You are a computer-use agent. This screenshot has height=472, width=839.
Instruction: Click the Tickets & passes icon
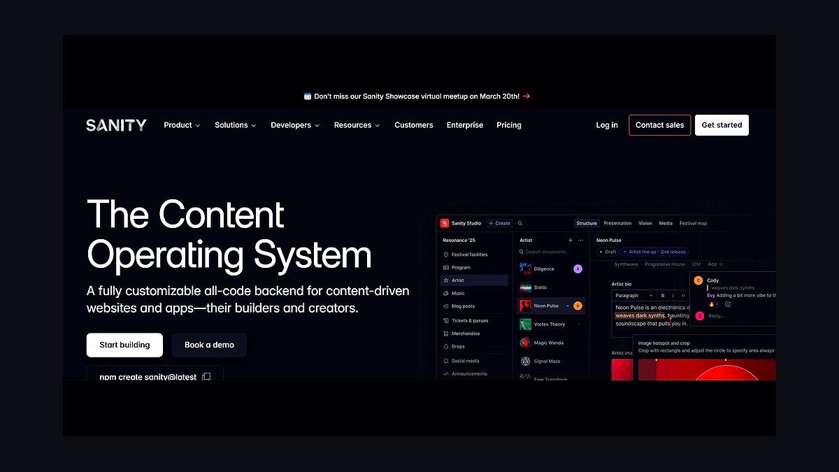[446, 320]
